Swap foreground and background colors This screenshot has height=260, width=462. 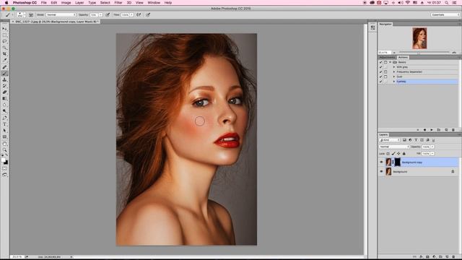pyautogui.click(x=6, y=155)
